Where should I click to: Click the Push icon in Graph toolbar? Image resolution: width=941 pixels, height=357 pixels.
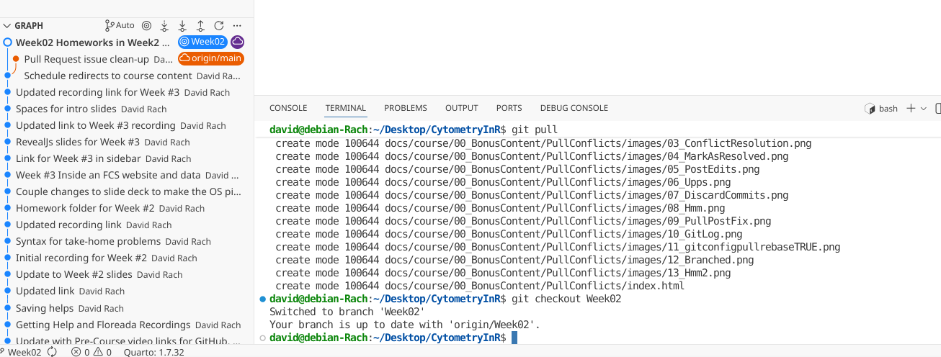point(200,25)
